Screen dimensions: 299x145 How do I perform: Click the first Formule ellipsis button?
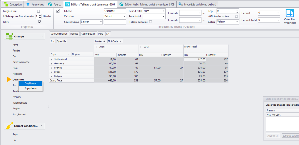204,13
